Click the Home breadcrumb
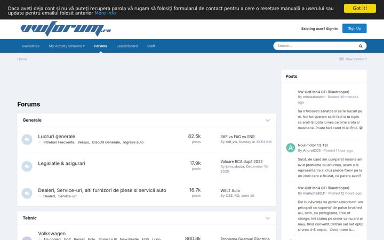This screenshot has width=384, height=240. point(22,59)
